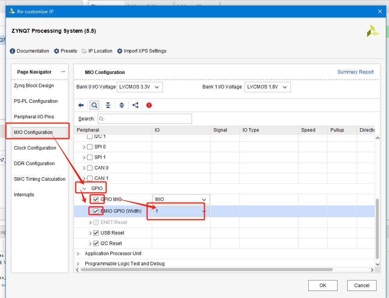Click the collapse all toolbar icon

point(108,105)
